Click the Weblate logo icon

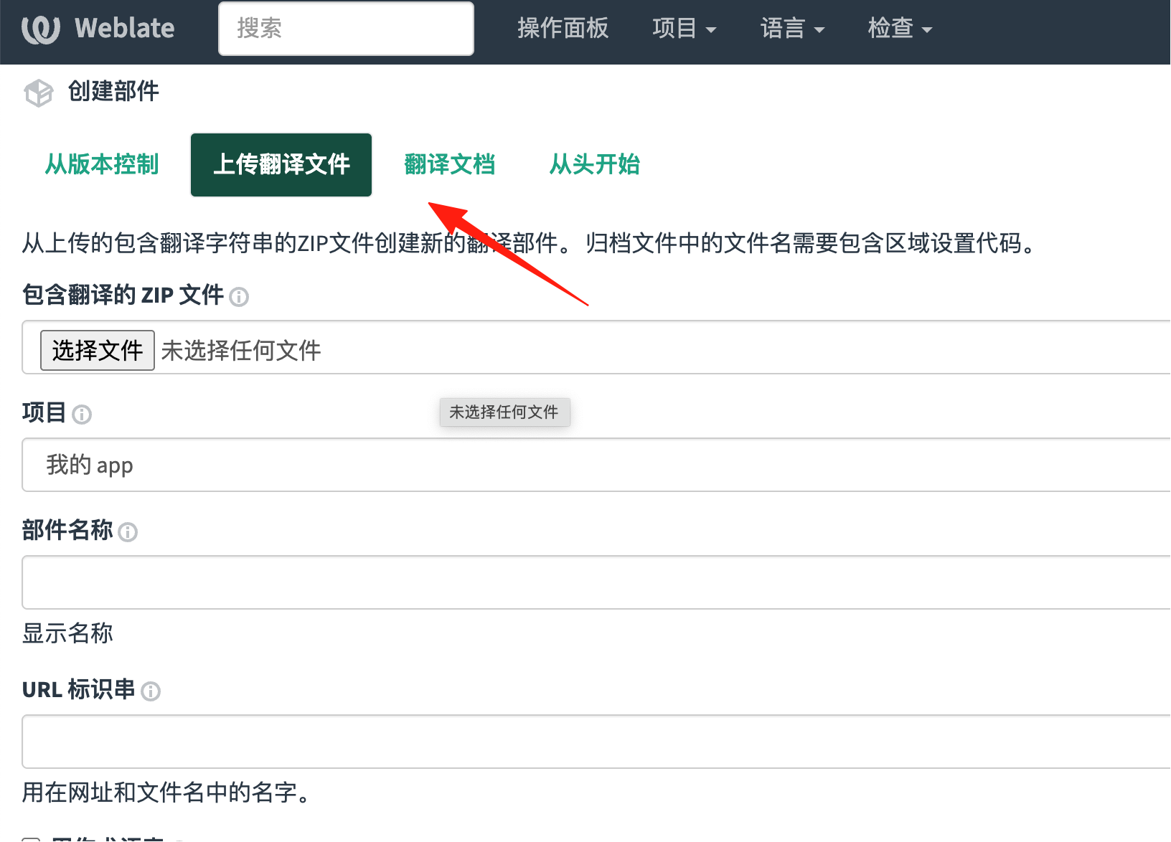(41, 29)
